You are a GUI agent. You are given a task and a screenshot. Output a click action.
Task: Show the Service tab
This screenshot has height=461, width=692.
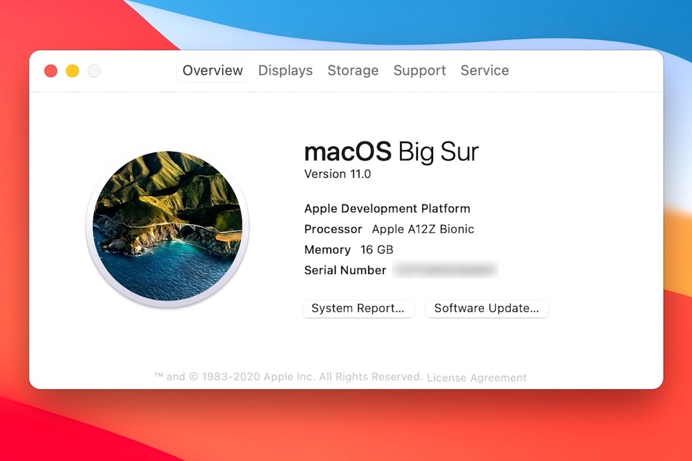(x=484, y=70)
